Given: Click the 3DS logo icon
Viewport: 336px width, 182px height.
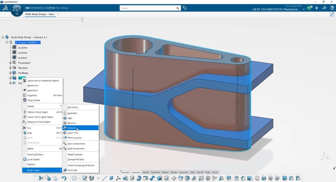Looking at the screenshot, I should coord(5,8).
